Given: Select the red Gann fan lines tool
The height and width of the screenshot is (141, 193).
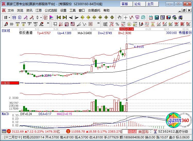Looking at the screenshot, I should (x=61, y=24).
